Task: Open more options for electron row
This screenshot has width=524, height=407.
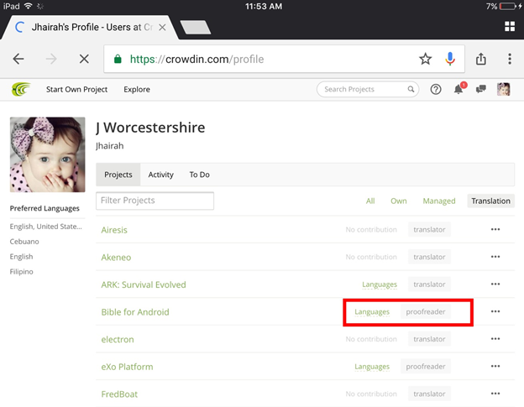Action: 495,339
